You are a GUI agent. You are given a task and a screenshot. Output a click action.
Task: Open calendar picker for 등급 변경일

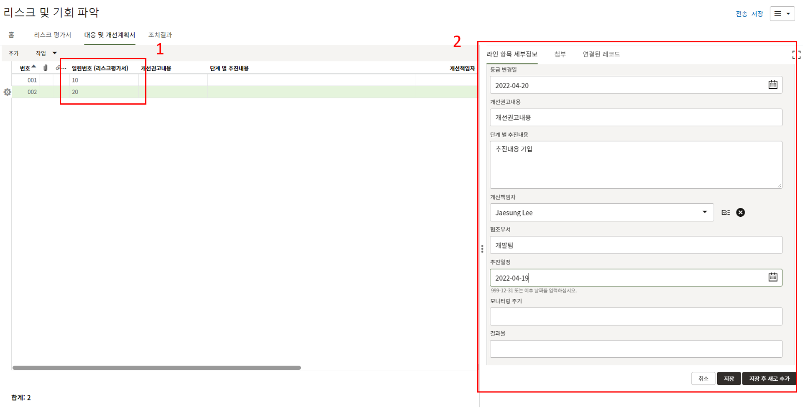[772, 85]
